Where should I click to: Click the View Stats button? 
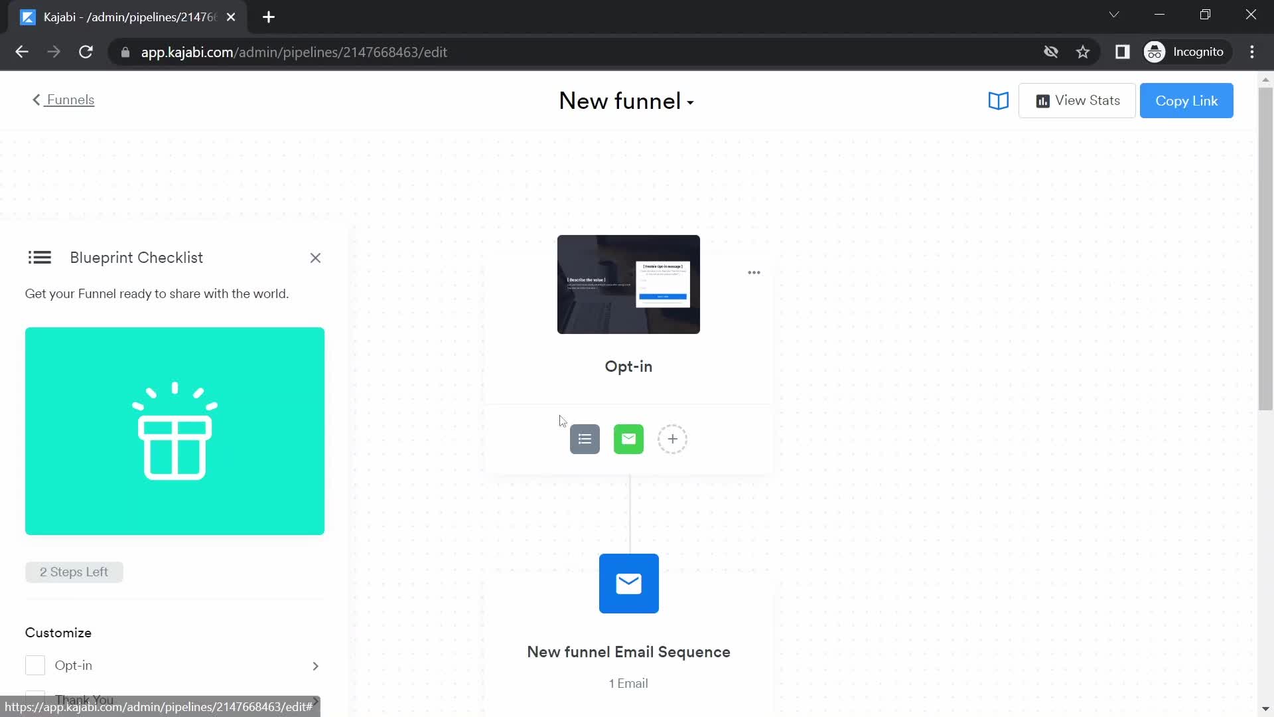point(1077,100)
